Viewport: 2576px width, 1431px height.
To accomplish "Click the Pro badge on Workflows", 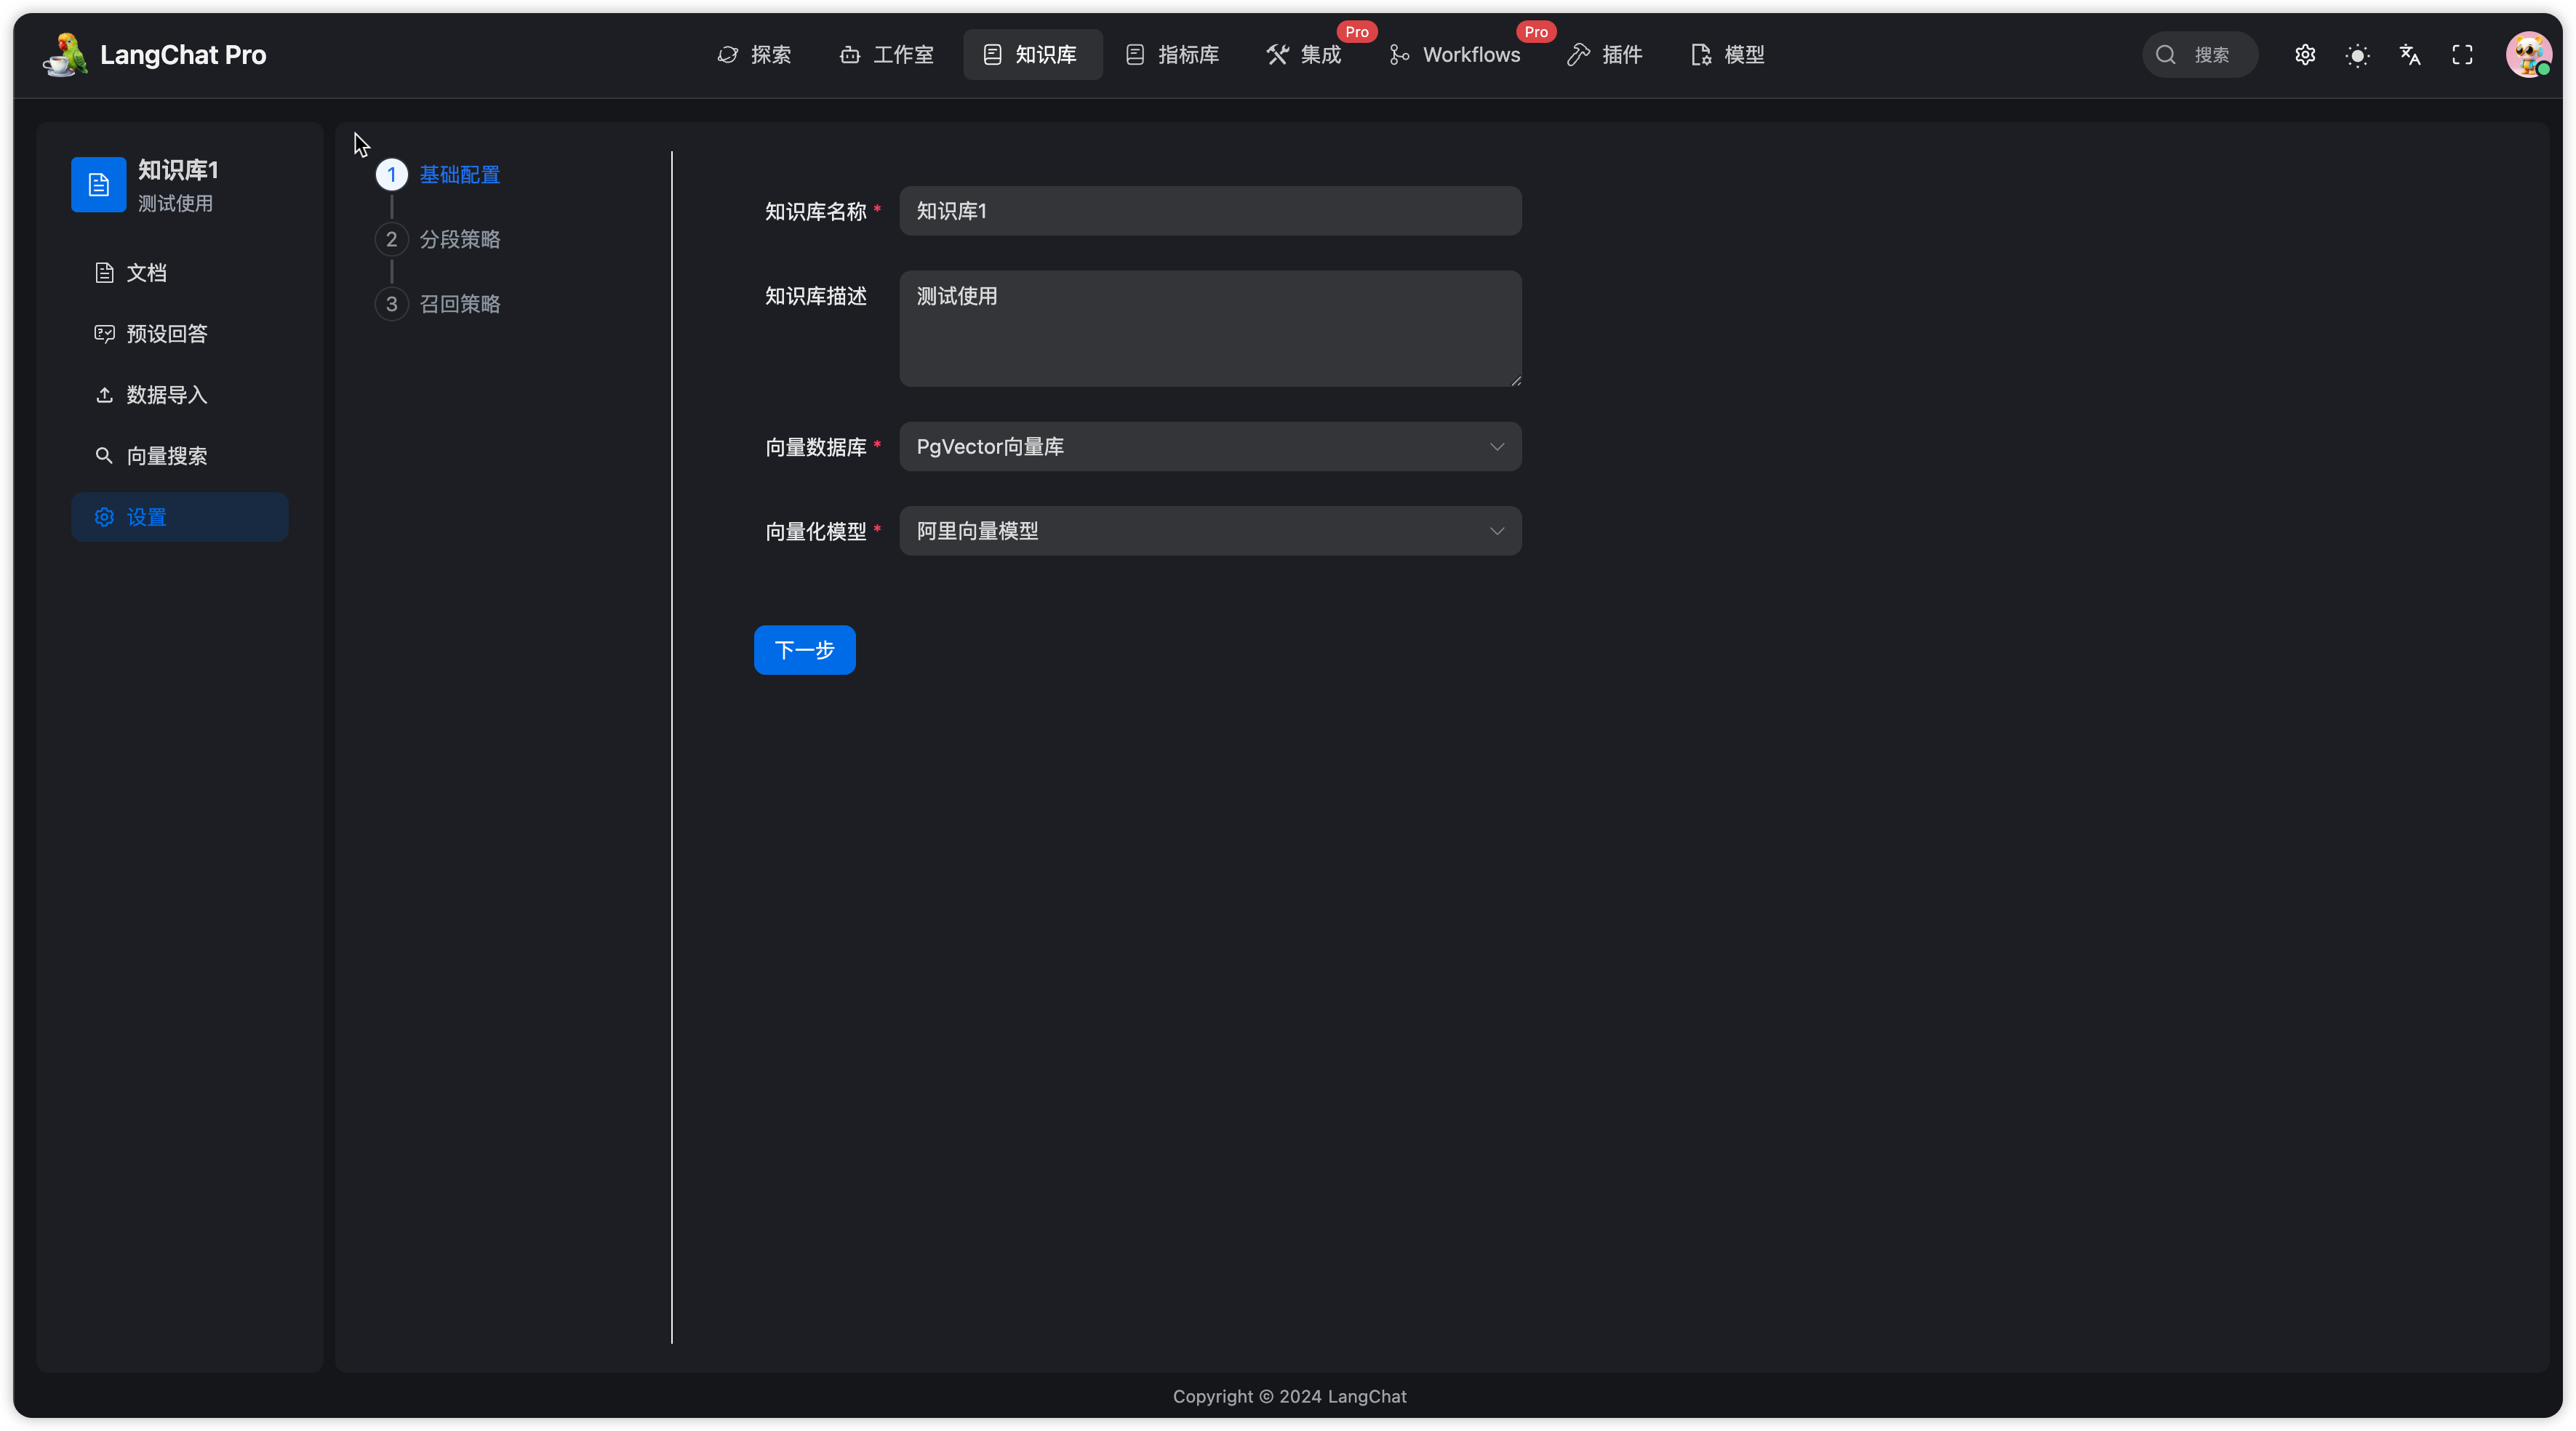I will [1536, 32].
